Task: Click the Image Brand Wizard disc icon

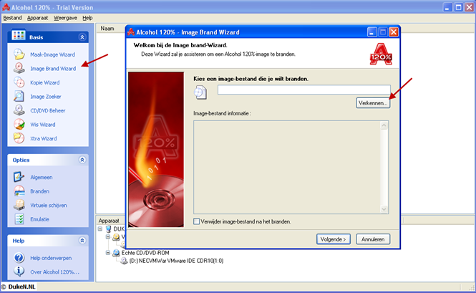Action: [x=19, y=68]
